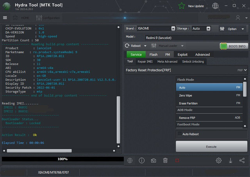
Task: Take a screenshot with camera icon
Action: pos(154,161)
